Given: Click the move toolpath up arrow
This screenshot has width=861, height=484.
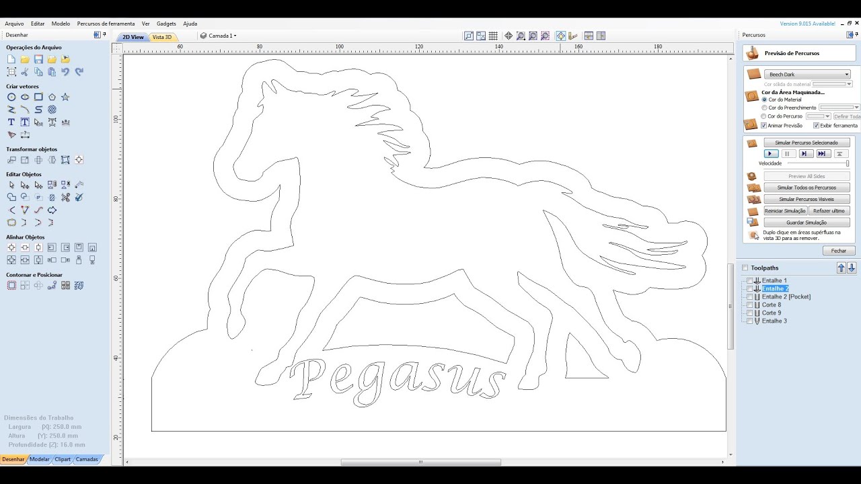Looking at the screenshot, I should 841,268.
